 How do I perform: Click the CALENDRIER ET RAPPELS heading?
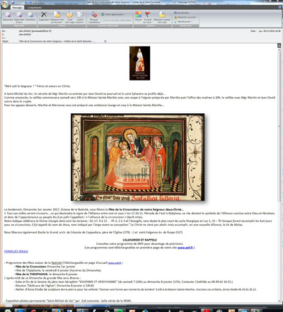(139, 240)
